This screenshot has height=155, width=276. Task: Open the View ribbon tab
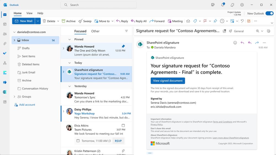pyautogui.click(x=29, y=13)
